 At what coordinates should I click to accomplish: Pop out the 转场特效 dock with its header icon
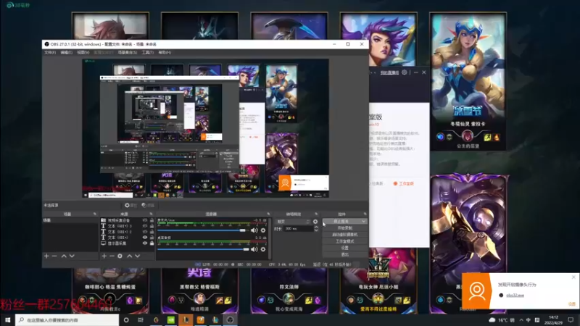coord(316,214)
